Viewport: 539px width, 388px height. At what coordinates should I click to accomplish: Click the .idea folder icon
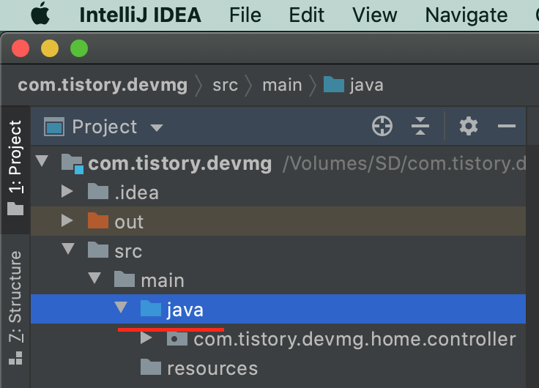[x=98, y=191]
